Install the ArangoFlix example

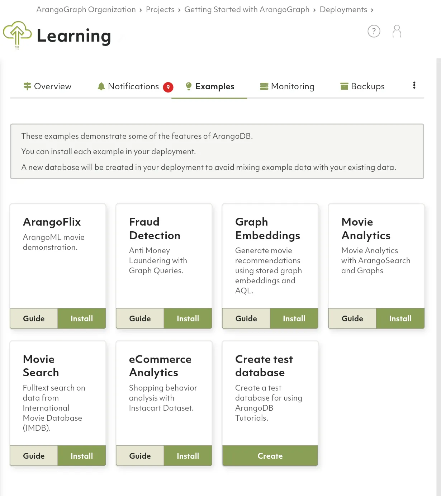pos(82,318)
